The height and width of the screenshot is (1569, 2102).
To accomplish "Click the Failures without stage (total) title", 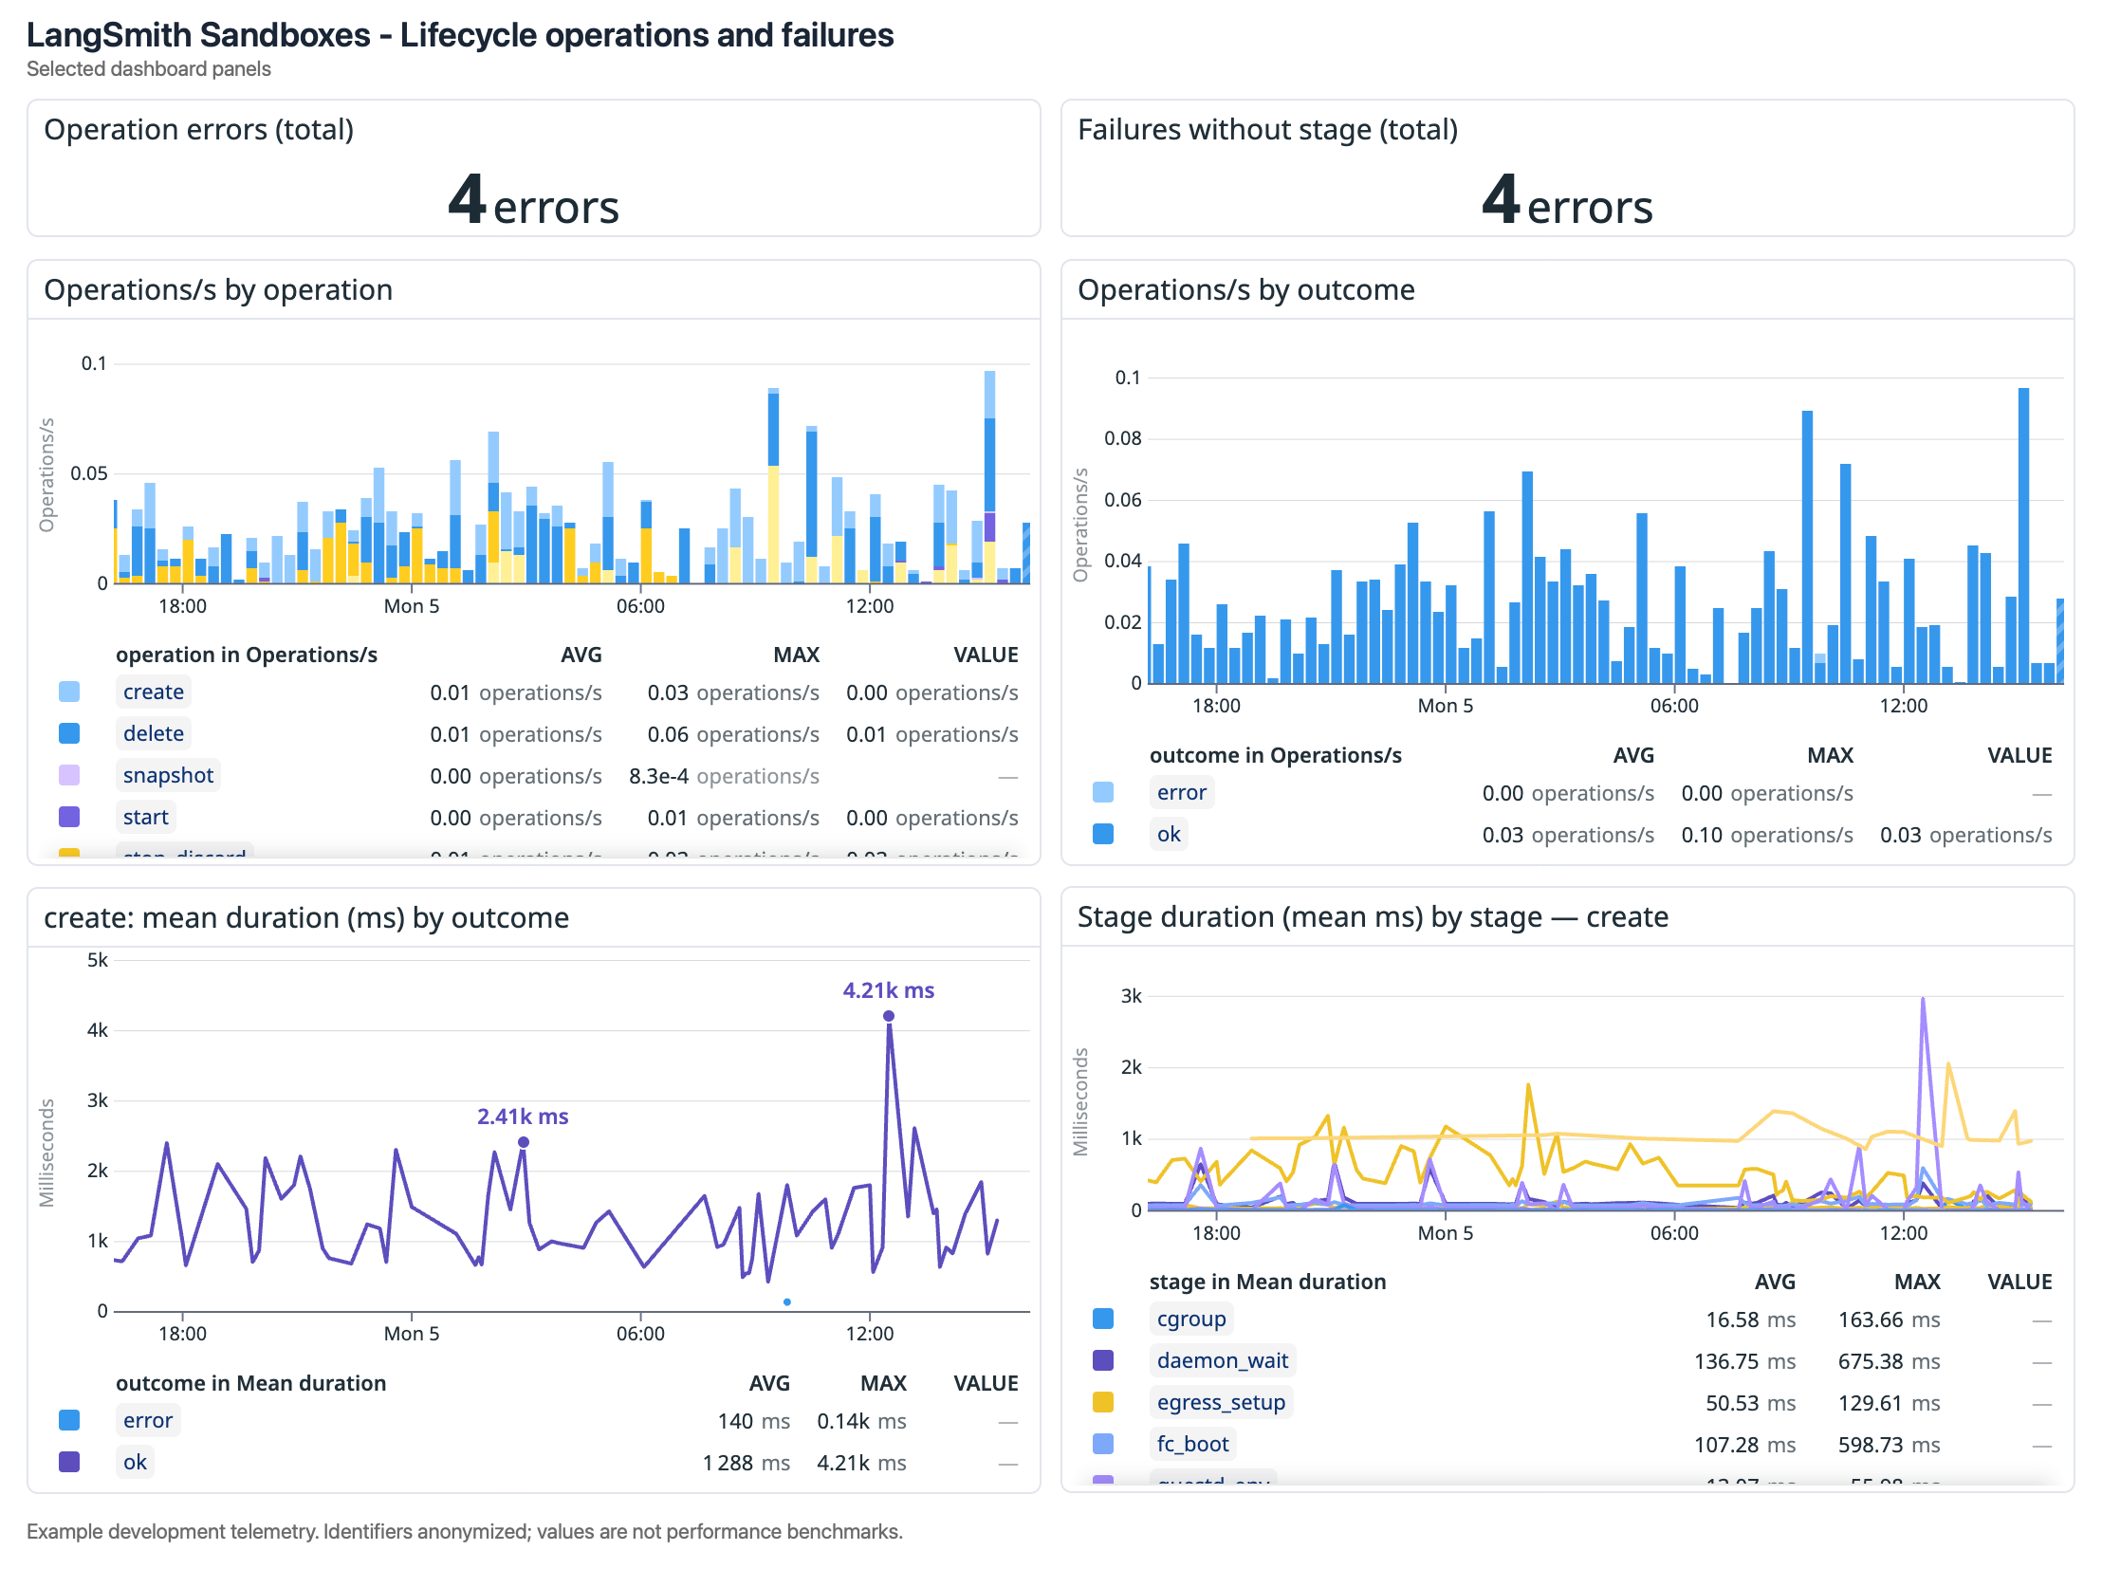I will [x=1267, y=129].
